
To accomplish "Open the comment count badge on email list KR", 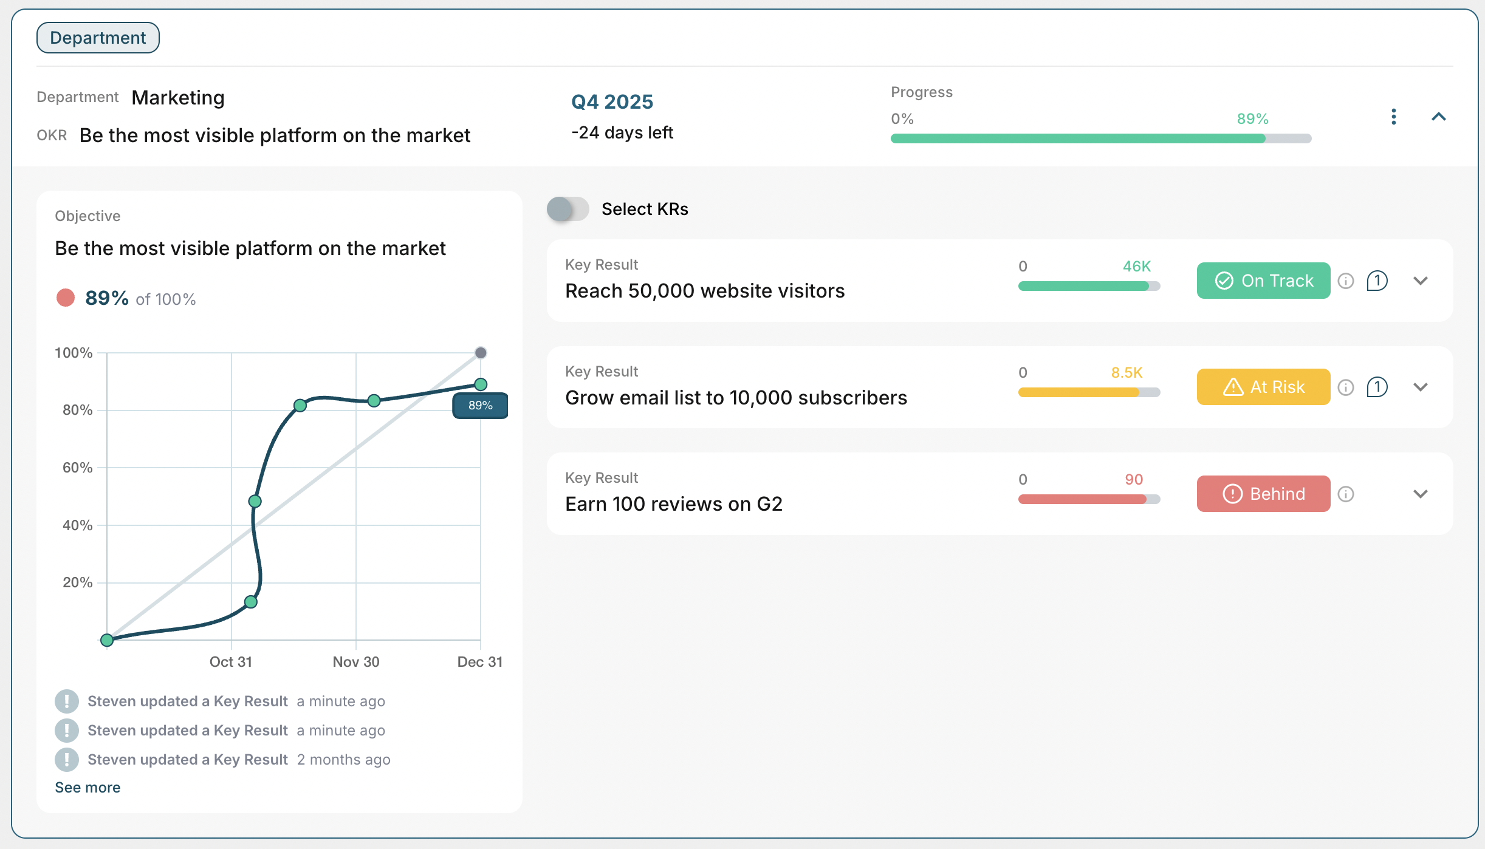I will (x=1377, y=387).
